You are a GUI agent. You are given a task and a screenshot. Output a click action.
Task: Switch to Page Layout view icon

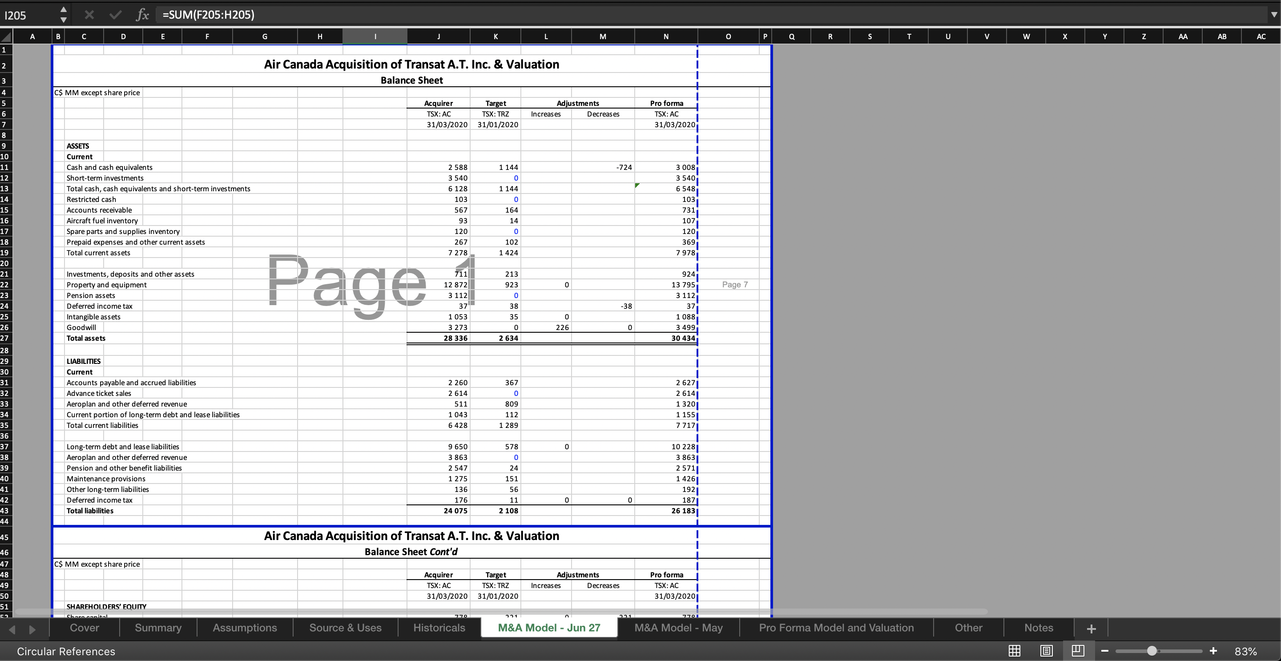tap(1046, 651)
